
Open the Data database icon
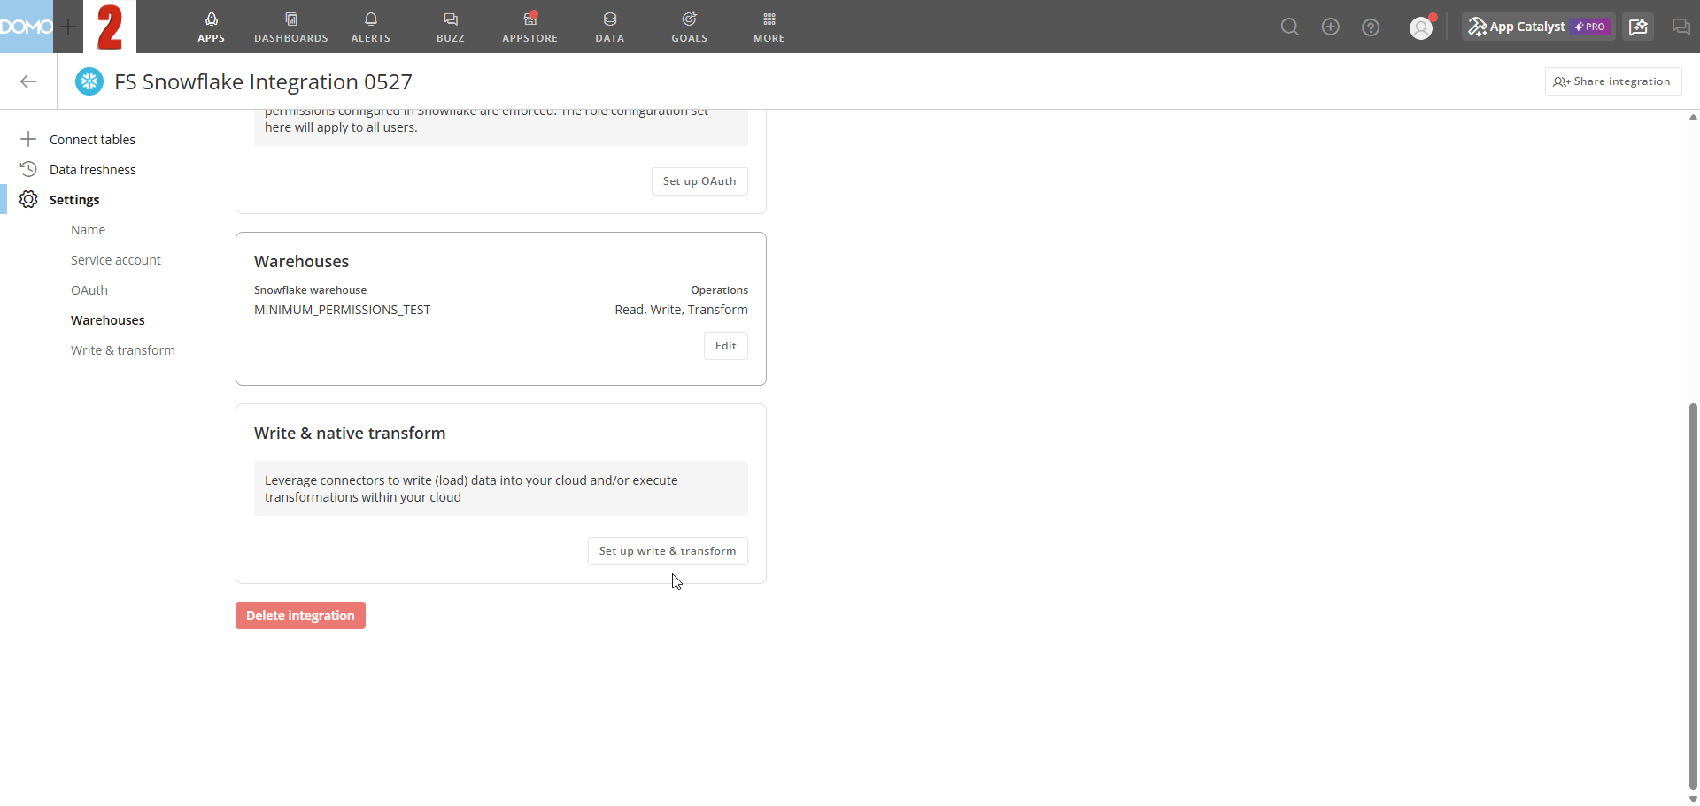tap(610, 19)
